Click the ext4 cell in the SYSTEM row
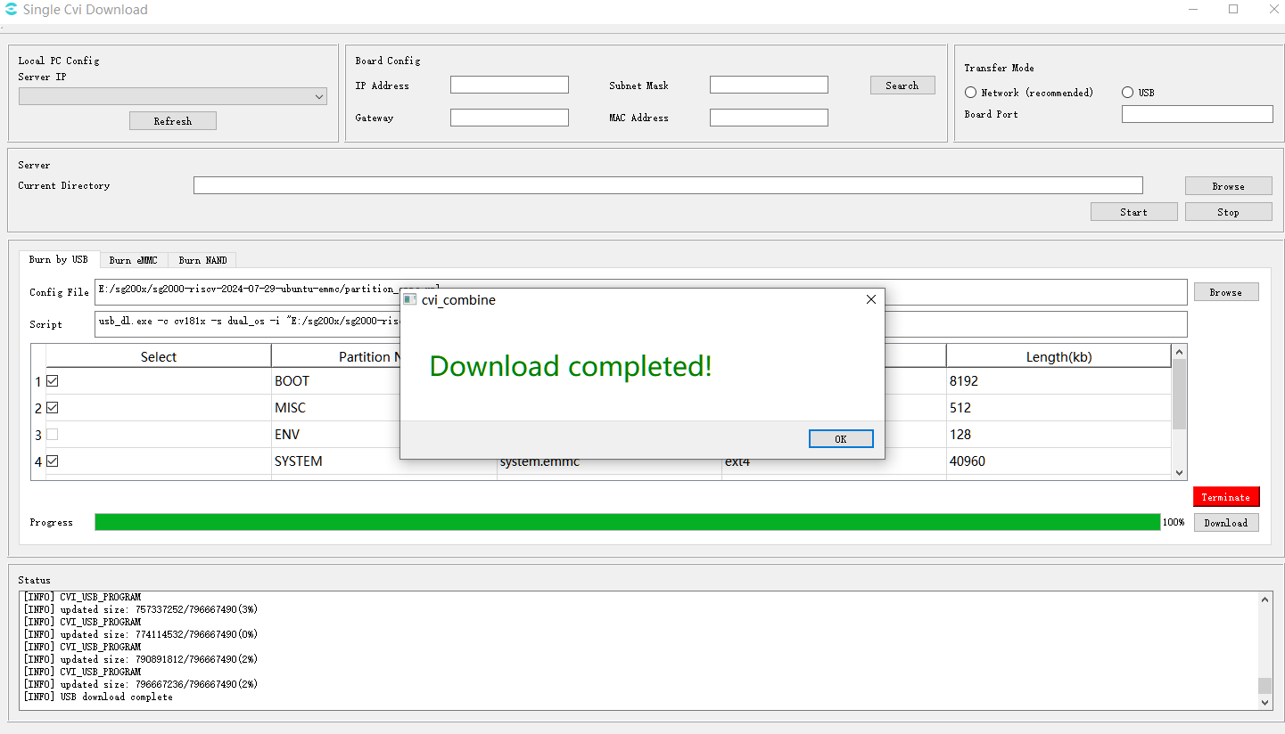Viewport: 1285px width, 734px height. click(x=834, y=462)
